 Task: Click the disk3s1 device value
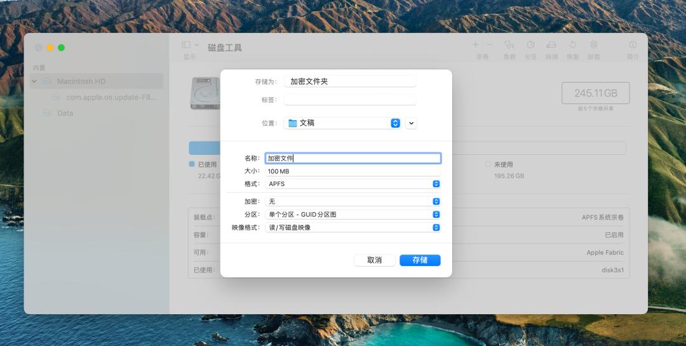[x=612, y=270]
